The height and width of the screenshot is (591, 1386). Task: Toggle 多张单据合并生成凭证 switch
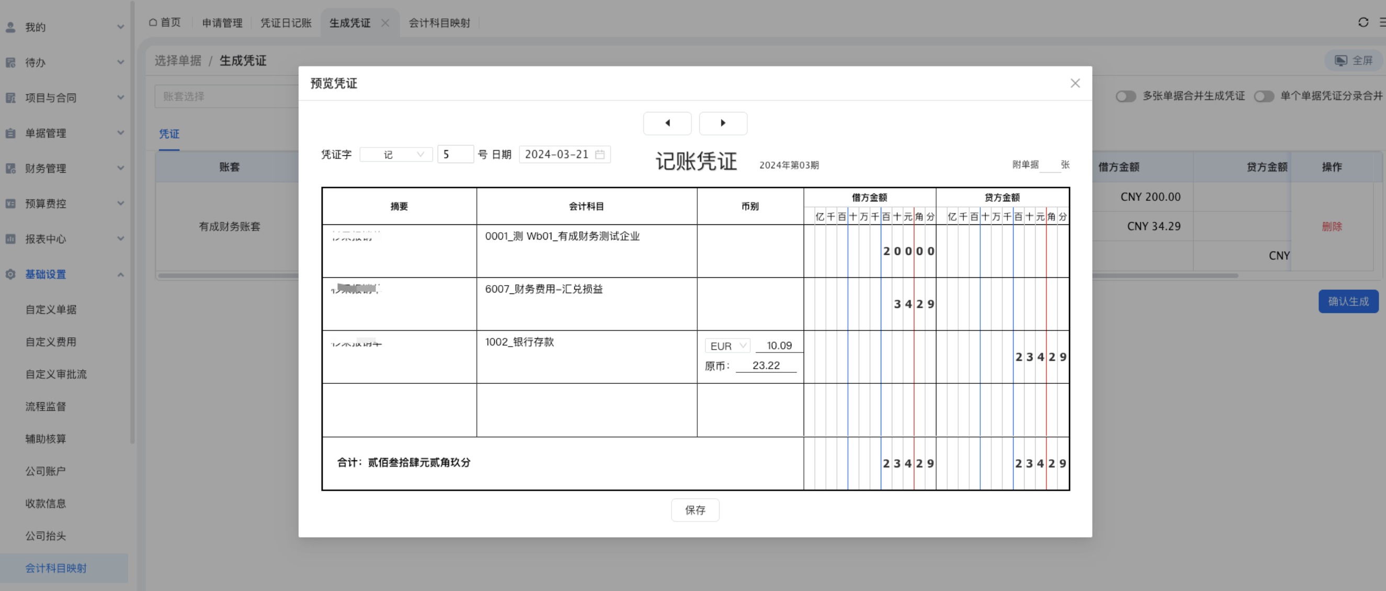coord(1125,96)
